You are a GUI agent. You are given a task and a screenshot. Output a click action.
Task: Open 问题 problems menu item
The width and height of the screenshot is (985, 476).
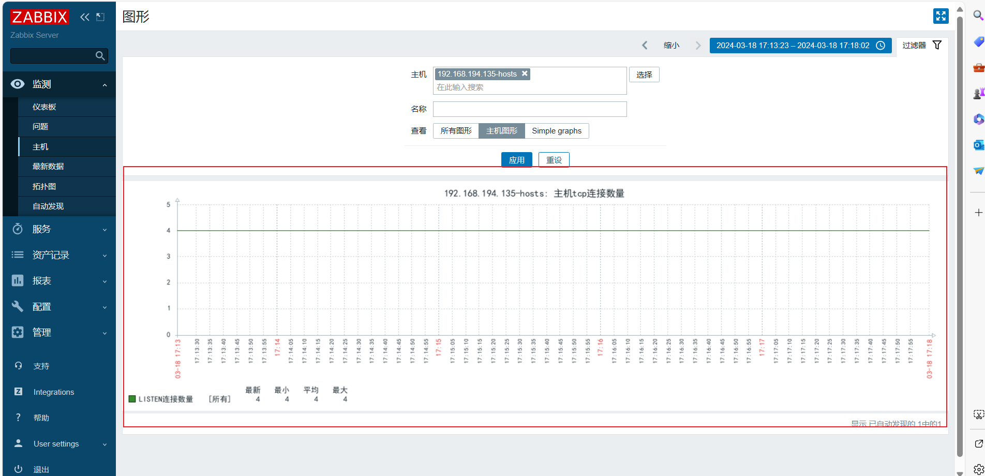[67, 127]
